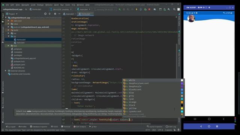Select the deepPurpleAccent color suggestion
Viewport: 240px width, 135px height.
153,83
